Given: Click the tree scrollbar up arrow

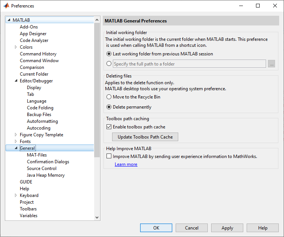Looking at the screenshot, I should pyautogui.click(x=97, y=20).
